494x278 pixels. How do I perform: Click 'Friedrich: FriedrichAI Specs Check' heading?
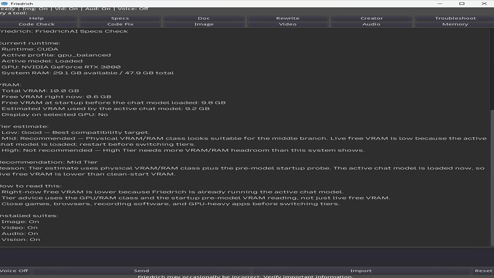point(64,31)
